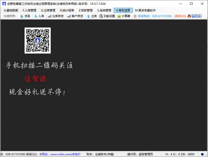Click the phone icon beside 咨询电话
208x157 pixels.
point(135,16)
